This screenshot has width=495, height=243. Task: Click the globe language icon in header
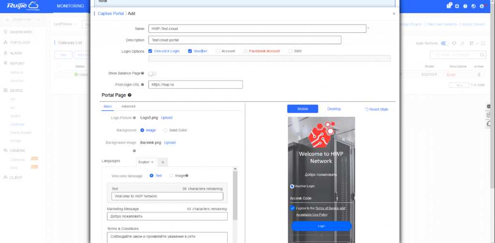(473, 6)
